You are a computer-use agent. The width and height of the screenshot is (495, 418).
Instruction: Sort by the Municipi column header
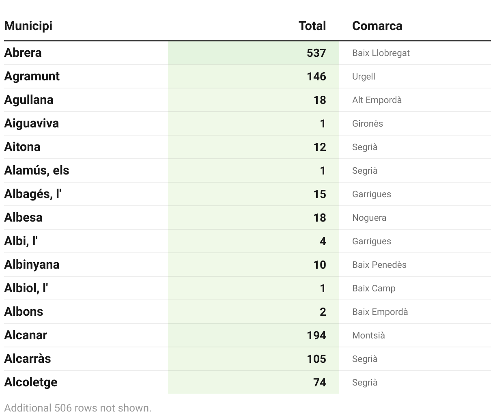coord(28,26)
